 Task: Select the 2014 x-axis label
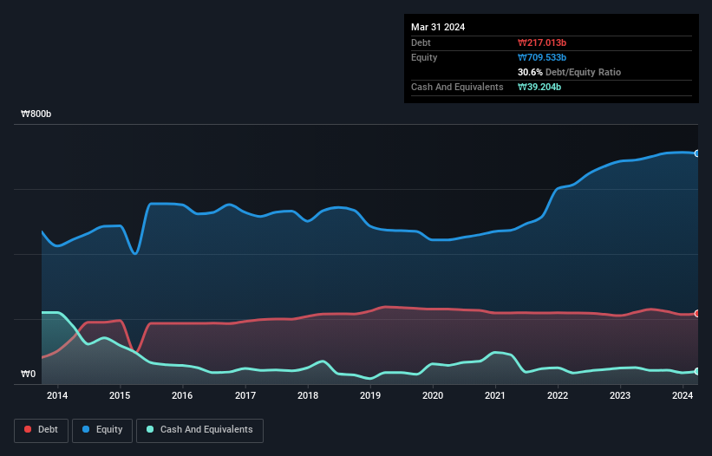(57, 395)
